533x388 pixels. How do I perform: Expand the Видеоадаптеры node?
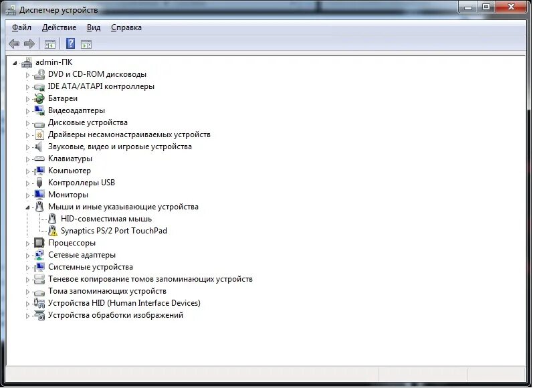point(27,111)
